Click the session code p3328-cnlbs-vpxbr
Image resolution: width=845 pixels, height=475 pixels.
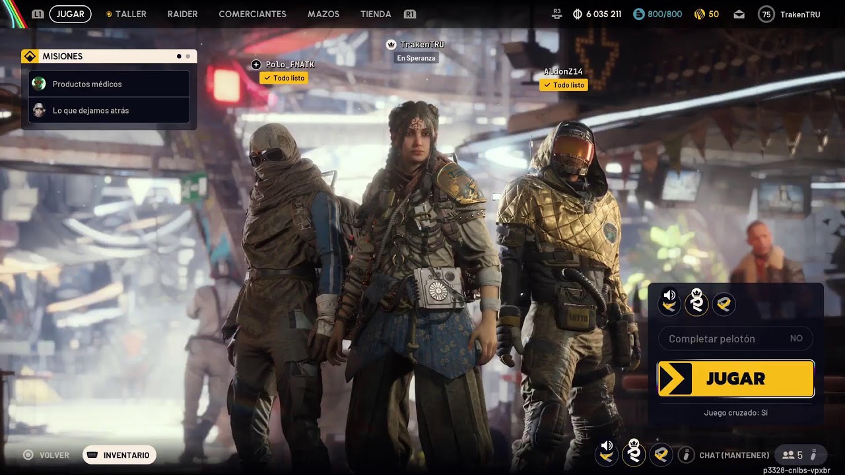pos(796,470)
